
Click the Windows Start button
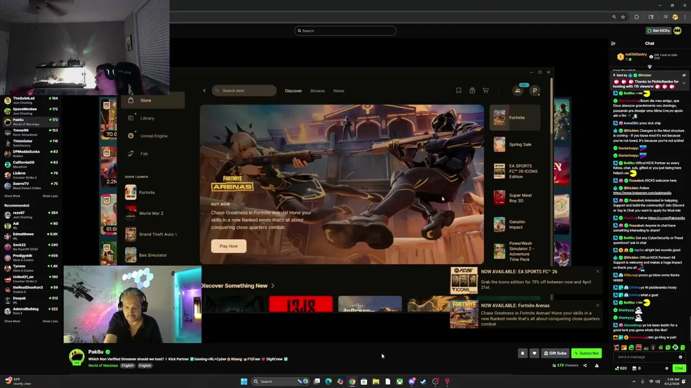244,382
